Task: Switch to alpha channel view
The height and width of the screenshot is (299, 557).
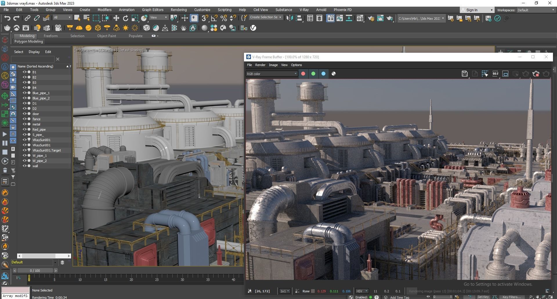Action: 334,74
